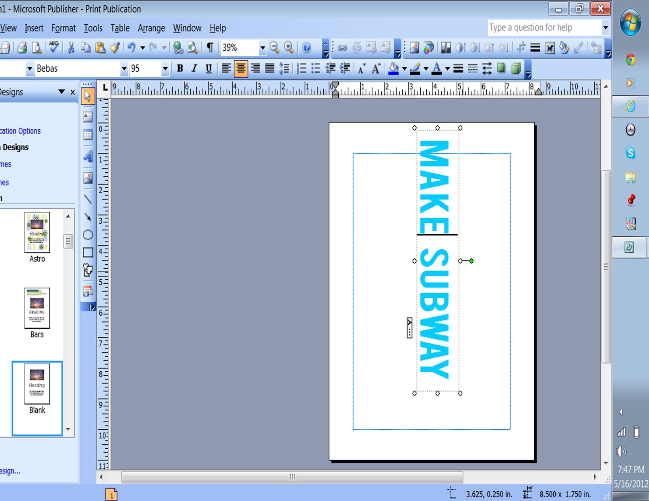Click the Publication Options link
This screenshot has height=501, width=649.
tap(21, 131)
